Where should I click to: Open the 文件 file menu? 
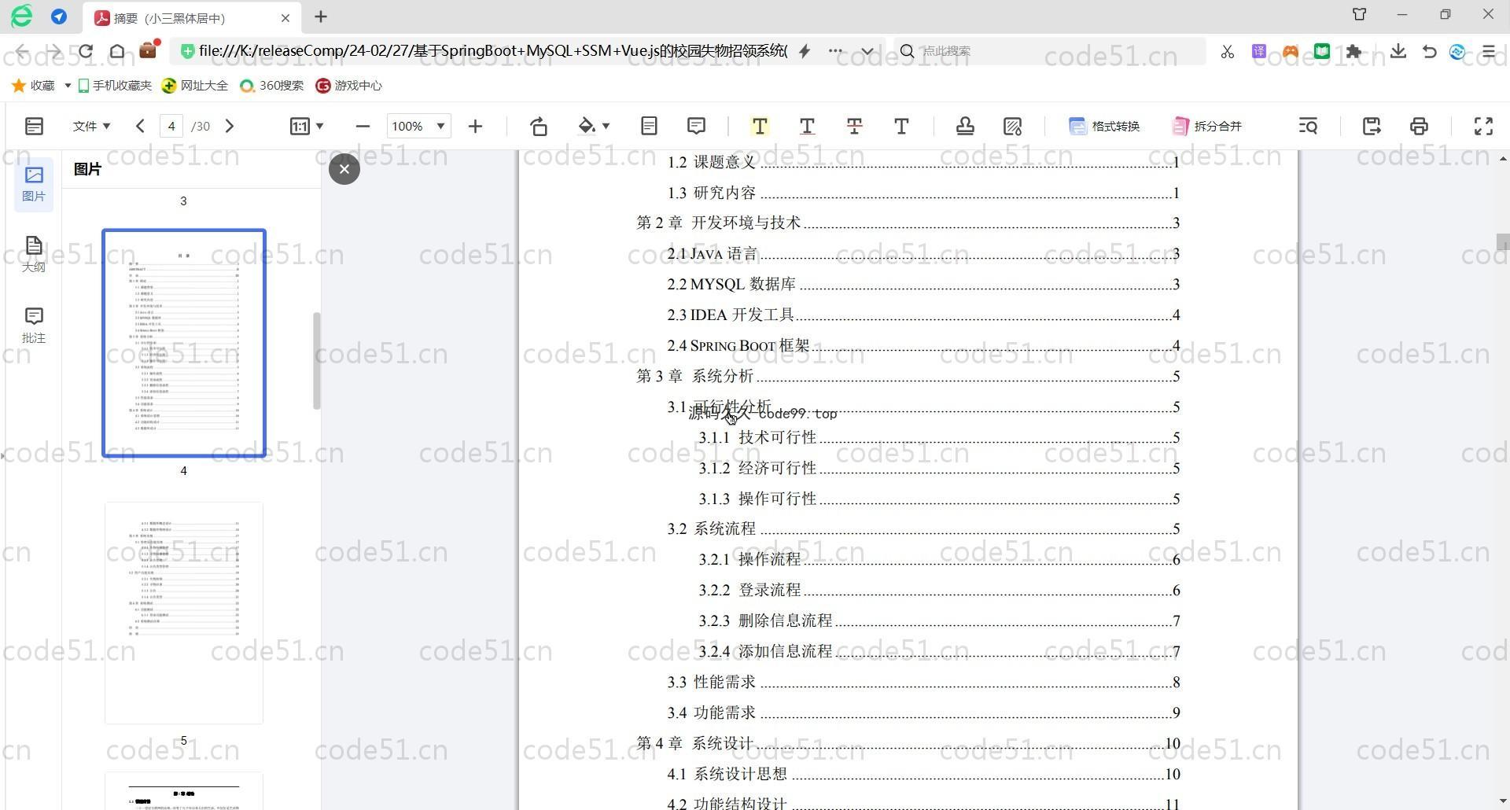coord(91,126)
